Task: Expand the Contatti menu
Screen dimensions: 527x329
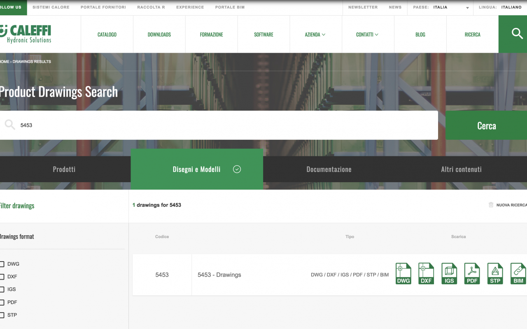Action: (367, 35)
